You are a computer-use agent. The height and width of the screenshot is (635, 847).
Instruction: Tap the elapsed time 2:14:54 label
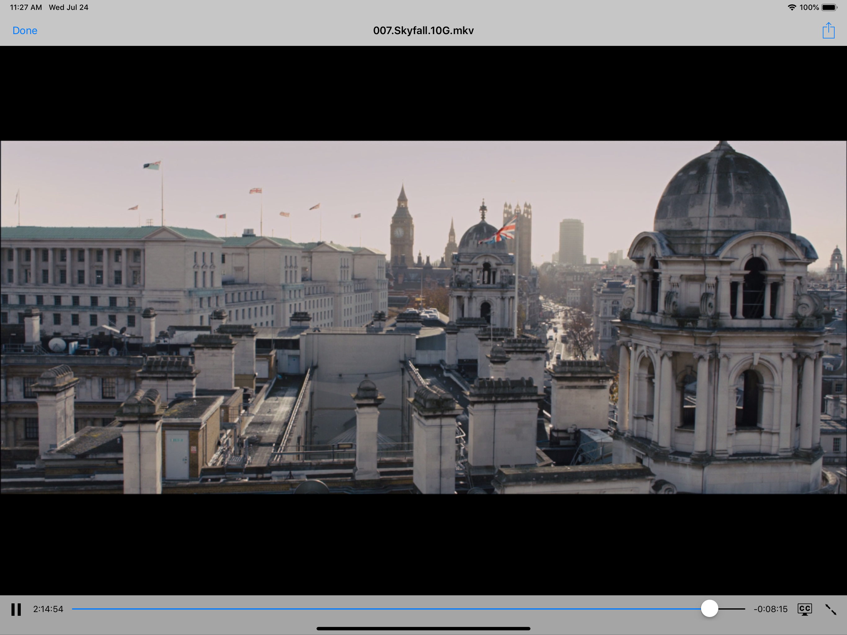[48, 609]
